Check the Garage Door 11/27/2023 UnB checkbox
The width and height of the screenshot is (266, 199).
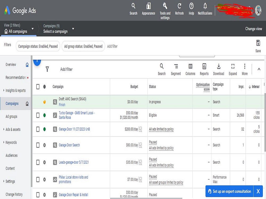(38, 129)
